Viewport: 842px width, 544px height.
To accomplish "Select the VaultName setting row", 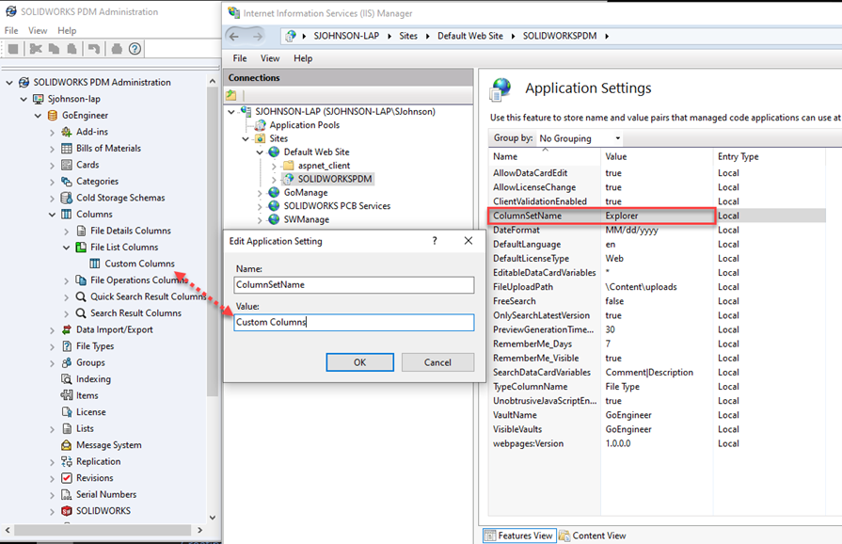I will (x=657, y=415).
